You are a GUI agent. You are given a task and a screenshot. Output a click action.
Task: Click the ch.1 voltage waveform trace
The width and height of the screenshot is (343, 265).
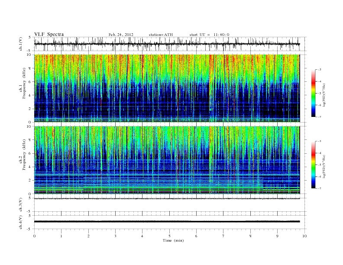point(167,44)
